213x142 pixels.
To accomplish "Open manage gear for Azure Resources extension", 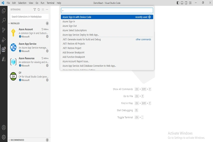I will point(47,66).
